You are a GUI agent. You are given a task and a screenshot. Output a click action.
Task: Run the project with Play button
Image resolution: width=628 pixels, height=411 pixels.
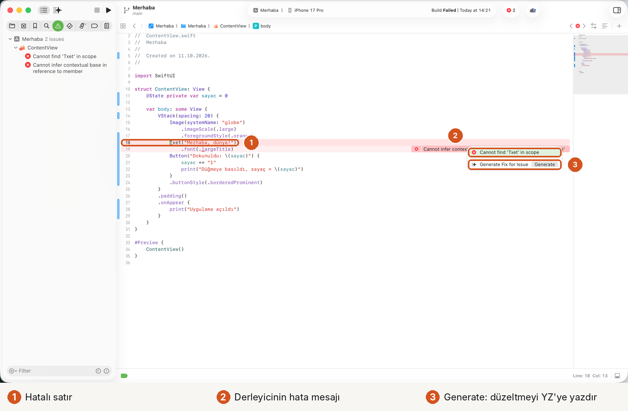pyautogui.click(x=108, y=10)
